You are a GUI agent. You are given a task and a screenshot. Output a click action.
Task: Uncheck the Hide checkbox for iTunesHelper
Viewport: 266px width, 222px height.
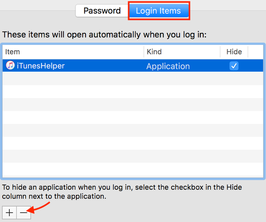tap(234, 66)
